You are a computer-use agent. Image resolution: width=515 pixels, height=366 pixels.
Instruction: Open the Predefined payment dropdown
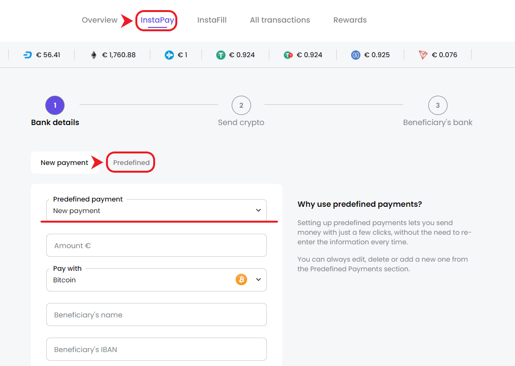pos(157,211)
